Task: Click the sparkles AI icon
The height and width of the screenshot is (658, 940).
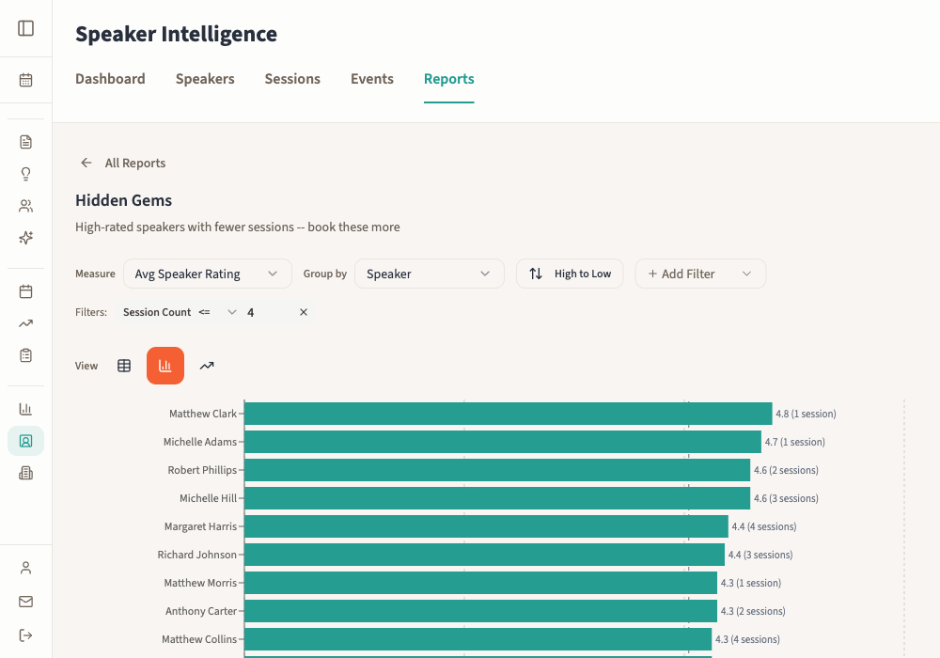Action: point(25,238)
